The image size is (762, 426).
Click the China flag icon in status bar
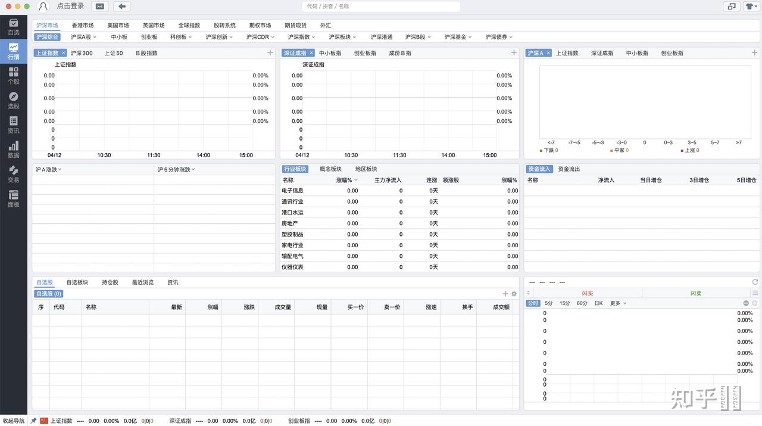coord(44,421)
